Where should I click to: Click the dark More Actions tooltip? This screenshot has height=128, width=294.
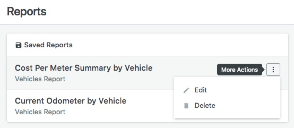point(239,70)
